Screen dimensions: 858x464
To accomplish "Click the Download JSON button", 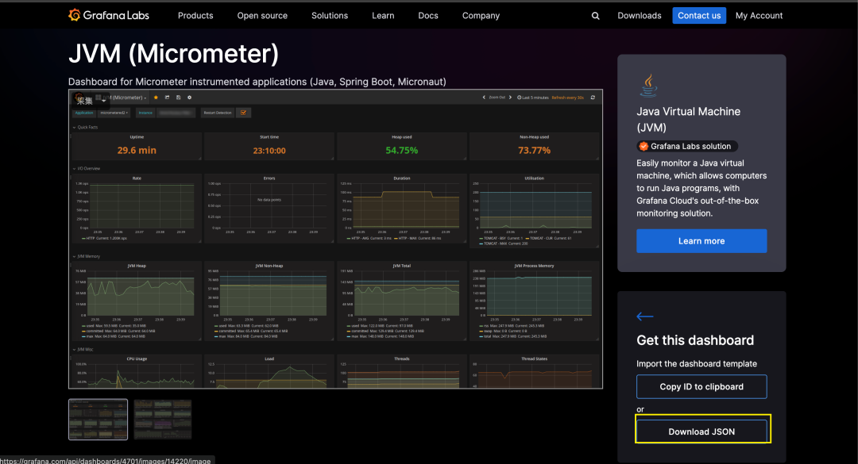I will coord(701,431).
